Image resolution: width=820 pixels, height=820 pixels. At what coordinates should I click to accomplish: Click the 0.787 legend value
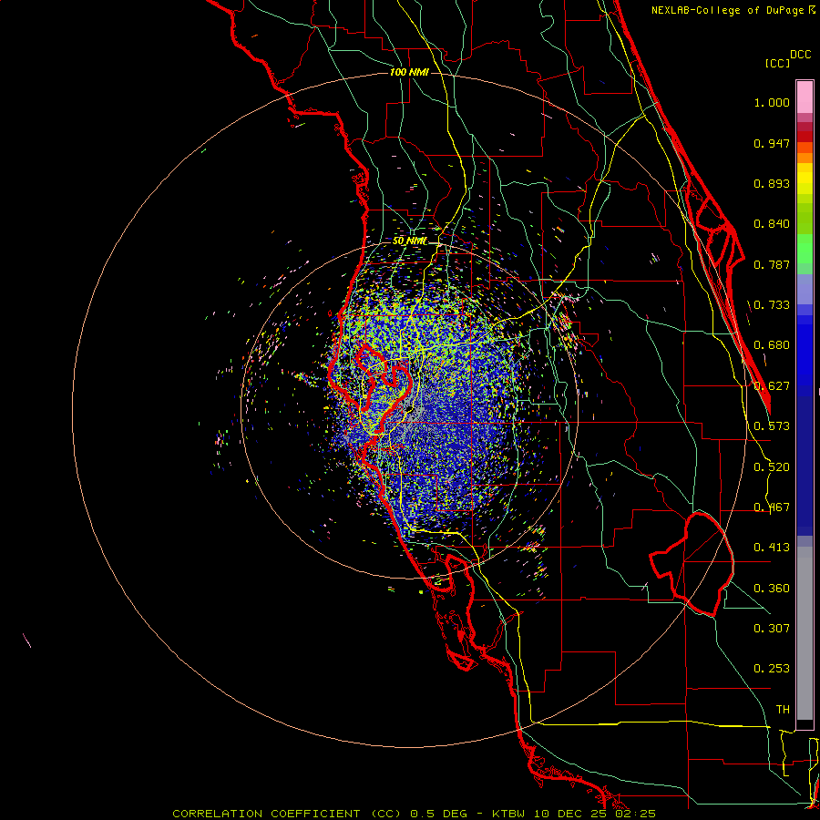click(772, 264)
